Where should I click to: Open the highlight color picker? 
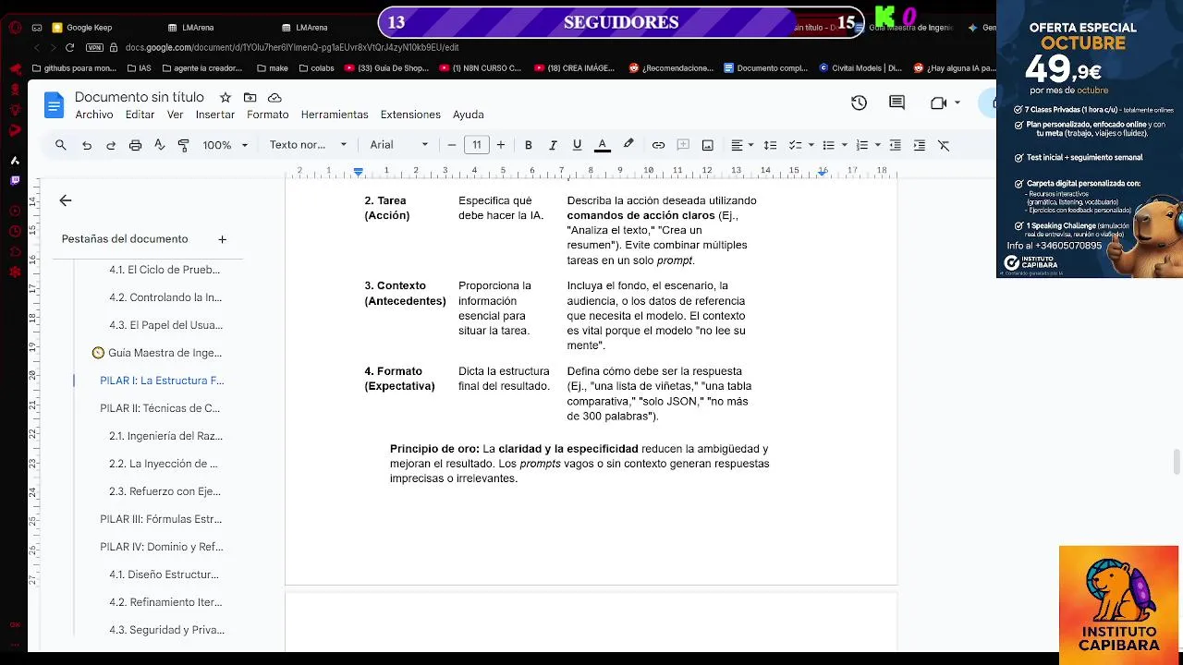[628, 145]
